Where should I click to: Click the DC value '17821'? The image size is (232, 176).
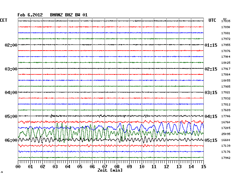[x=226, y=92]
